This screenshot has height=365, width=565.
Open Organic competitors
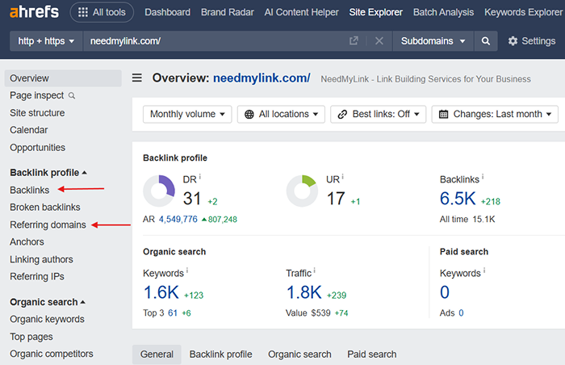52,354
